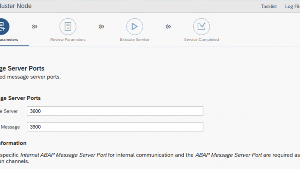The height and width of the screenshot is (169, 300).
Task: Click the Review Parameters step icon
Action: 68,26
